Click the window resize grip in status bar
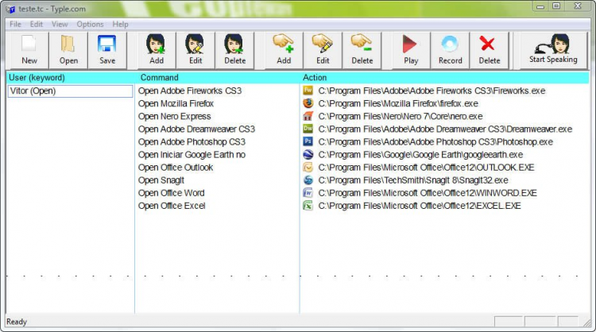Image resolution: width=596 pixels, height=332 pixels. pos(587,323)
